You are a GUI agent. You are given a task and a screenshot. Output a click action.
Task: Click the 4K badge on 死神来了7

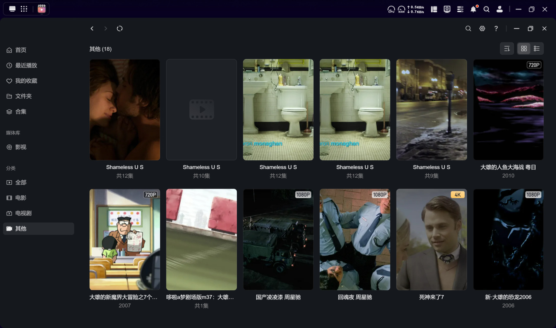pos(457,195)
